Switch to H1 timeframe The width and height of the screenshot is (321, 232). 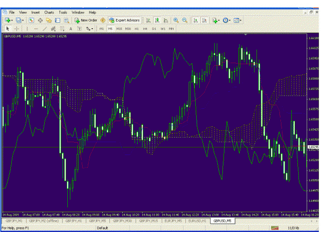pos(137,29)
